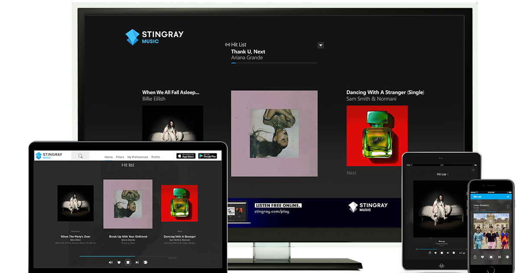Click 'When We All Fall Asleep...' title on TV
Screen dimensions: 520x273
pos(171,92)
